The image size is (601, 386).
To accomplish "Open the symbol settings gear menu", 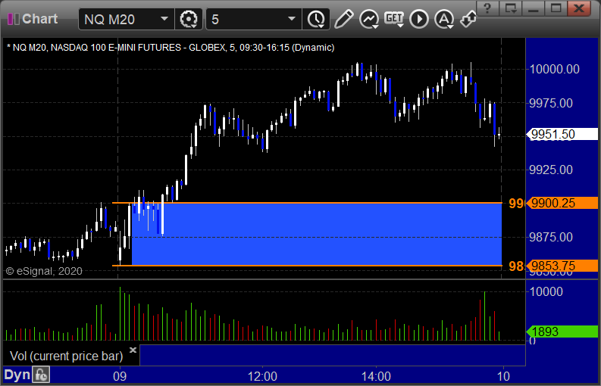I will click(189, 19).
